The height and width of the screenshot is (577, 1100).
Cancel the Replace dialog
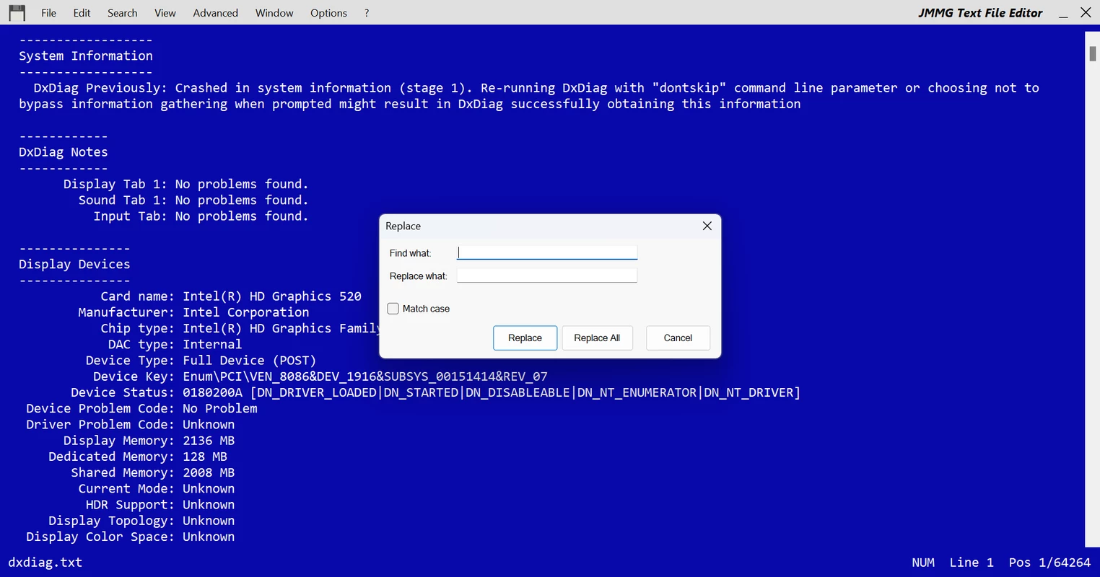(x=678, y=338)
